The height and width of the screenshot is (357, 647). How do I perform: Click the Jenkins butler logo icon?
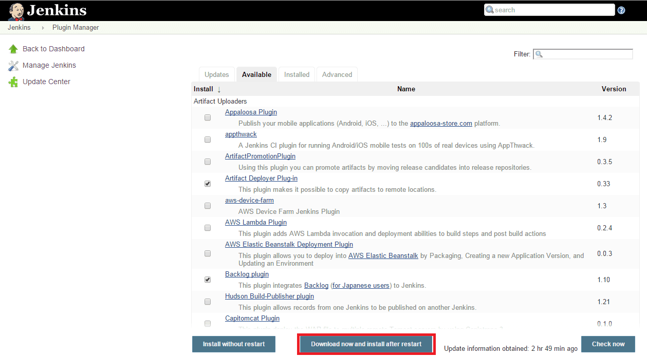pyautogui.click(x=16, y=10)
